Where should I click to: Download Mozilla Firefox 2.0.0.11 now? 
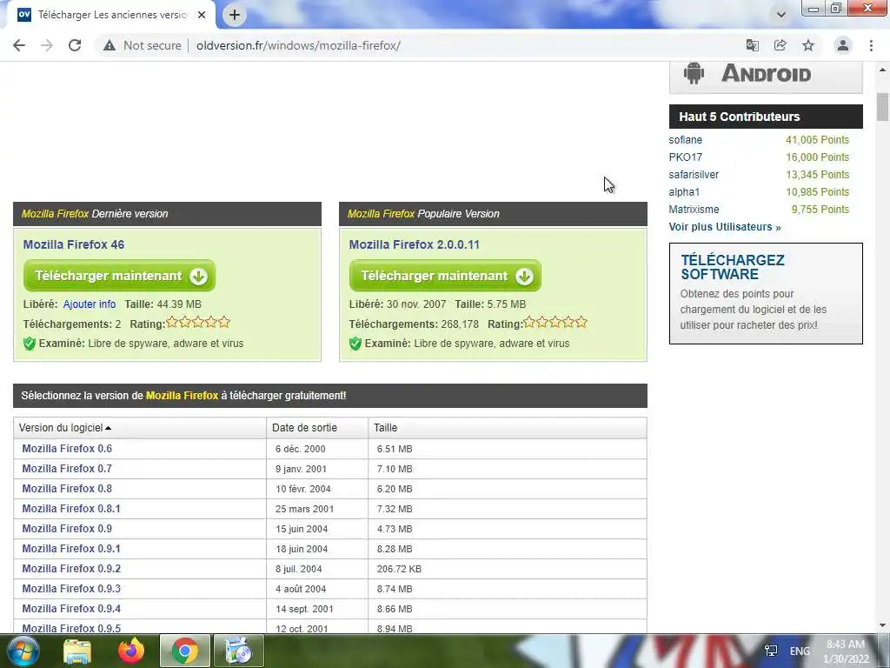(445, 276)
